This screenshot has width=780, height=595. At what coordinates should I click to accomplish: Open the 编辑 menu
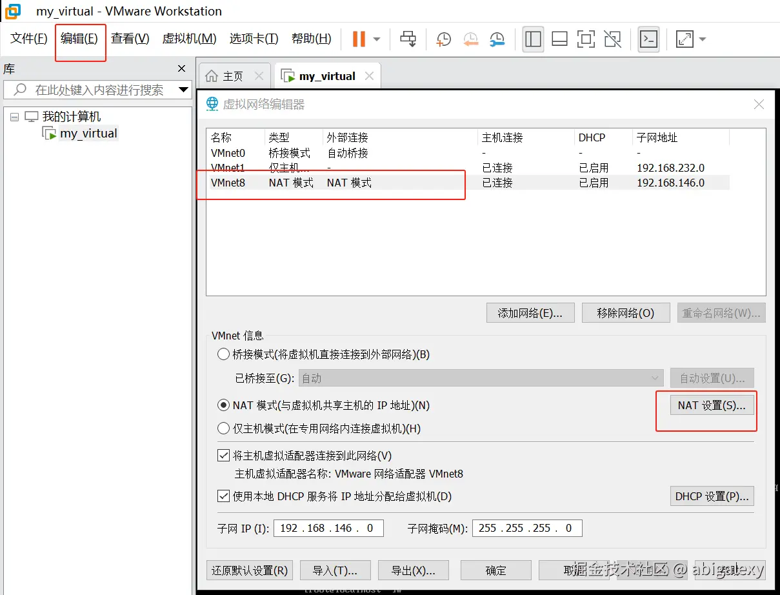tap(80, 38)
